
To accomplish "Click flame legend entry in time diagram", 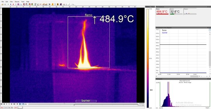I will click(x=164, y=30).
